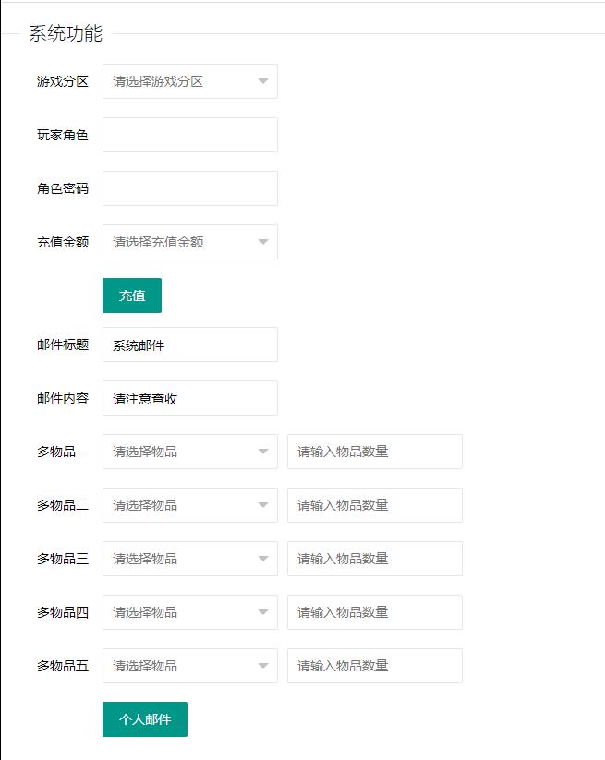This screenshot has height=760, width=605.
Task: Click the quantity input next to 多物品一
Action: (373, 452)
